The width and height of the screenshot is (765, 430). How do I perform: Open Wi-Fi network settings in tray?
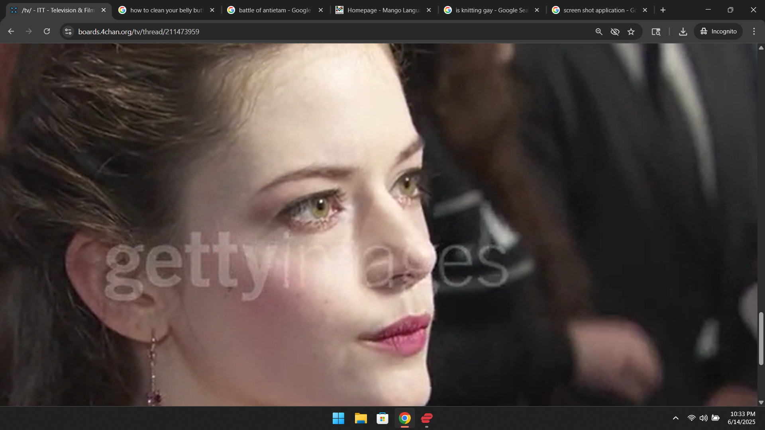(x=692, y=418)
